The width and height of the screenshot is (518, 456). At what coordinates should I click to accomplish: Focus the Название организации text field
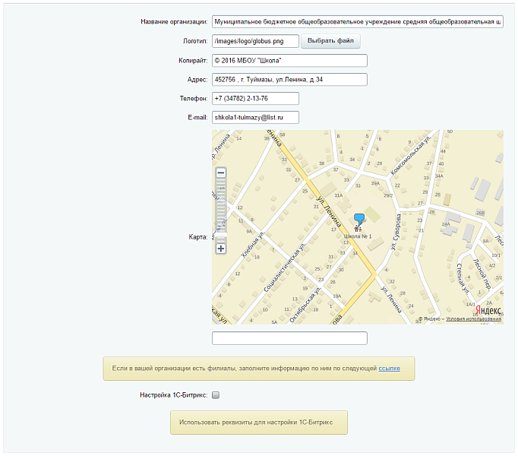click(357, 22)
